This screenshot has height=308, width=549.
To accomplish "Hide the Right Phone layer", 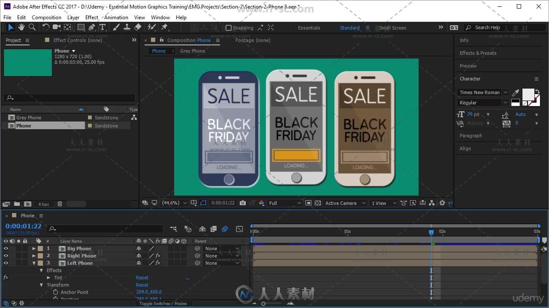I will (6, 256).
